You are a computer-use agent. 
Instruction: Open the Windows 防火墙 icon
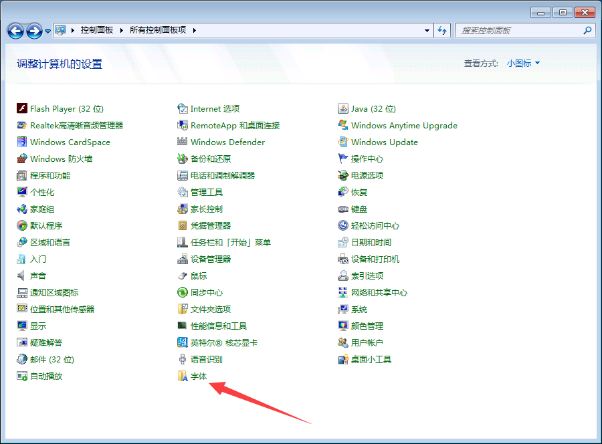point(22,159)
